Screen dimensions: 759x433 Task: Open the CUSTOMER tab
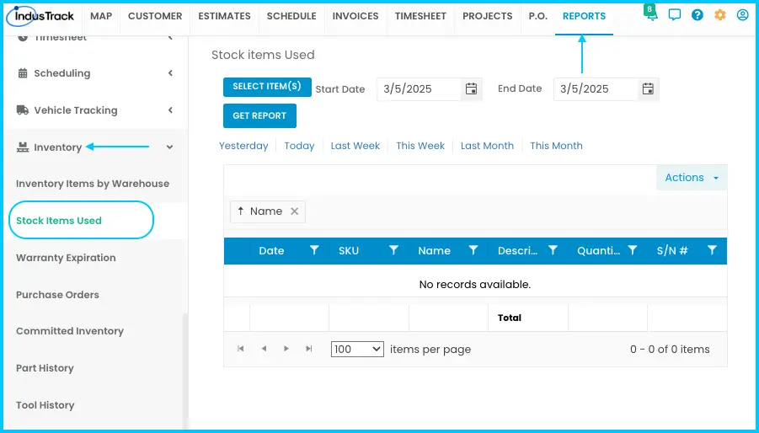(x=155, y=16)
